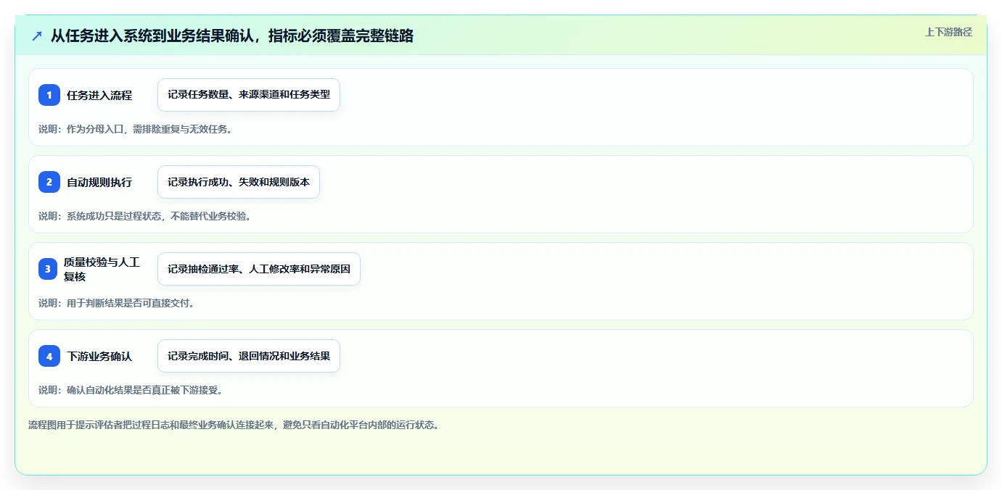The image size is (1002, 490).
Task: Click the 记录任务数量、来源渠道和任务类型 chip
Action: pyautogui.click(x=249, y=95)
